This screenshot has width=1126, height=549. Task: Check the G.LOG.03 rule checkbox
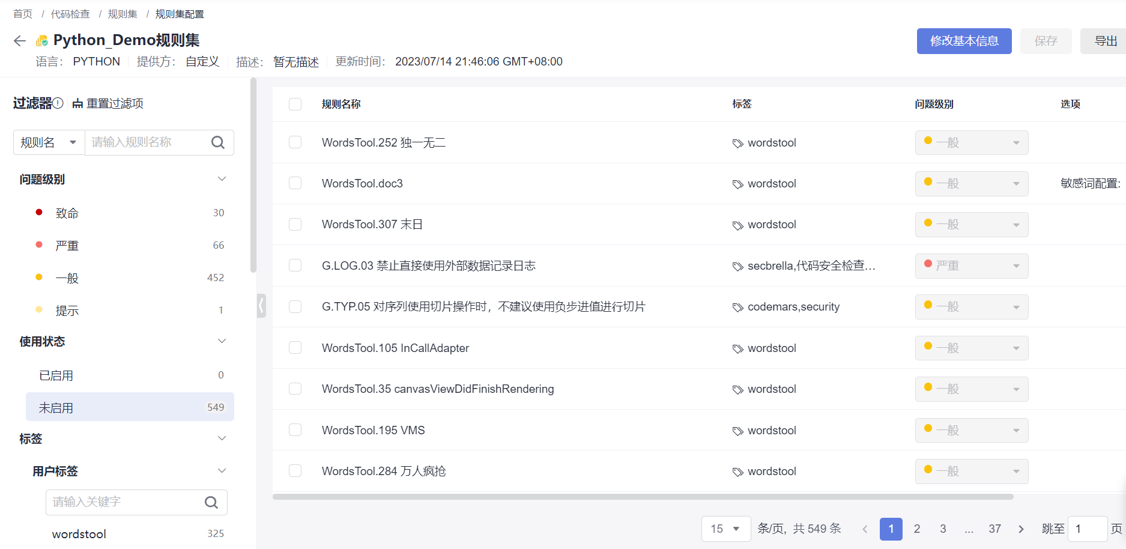point(295,265)
